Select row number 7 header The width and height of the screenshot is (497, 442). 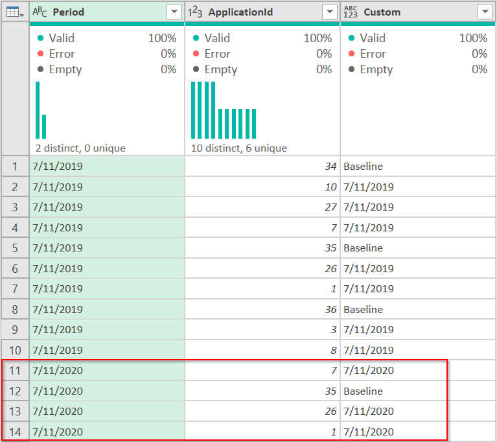(x=15, y=289)
